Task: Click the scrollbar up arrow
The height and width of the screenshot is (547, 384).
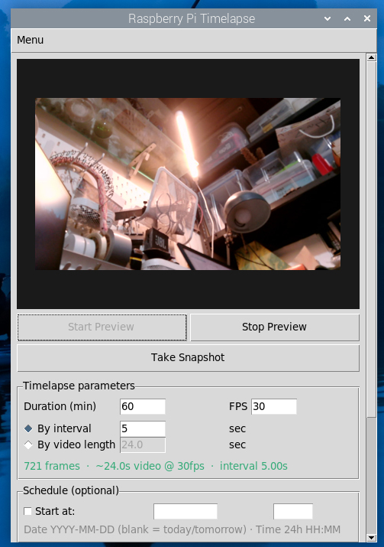Action: (x=372, y=57)
